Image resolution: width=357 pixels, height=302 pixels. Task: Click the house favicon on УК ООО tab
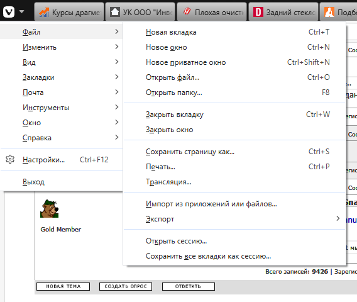115,12
